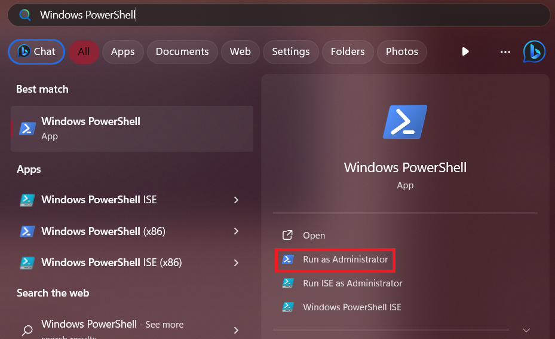Click the Run ISE as Administrator icon
Image resolution: width=555 pixels, height=339 pixels.
pos(287,283)
